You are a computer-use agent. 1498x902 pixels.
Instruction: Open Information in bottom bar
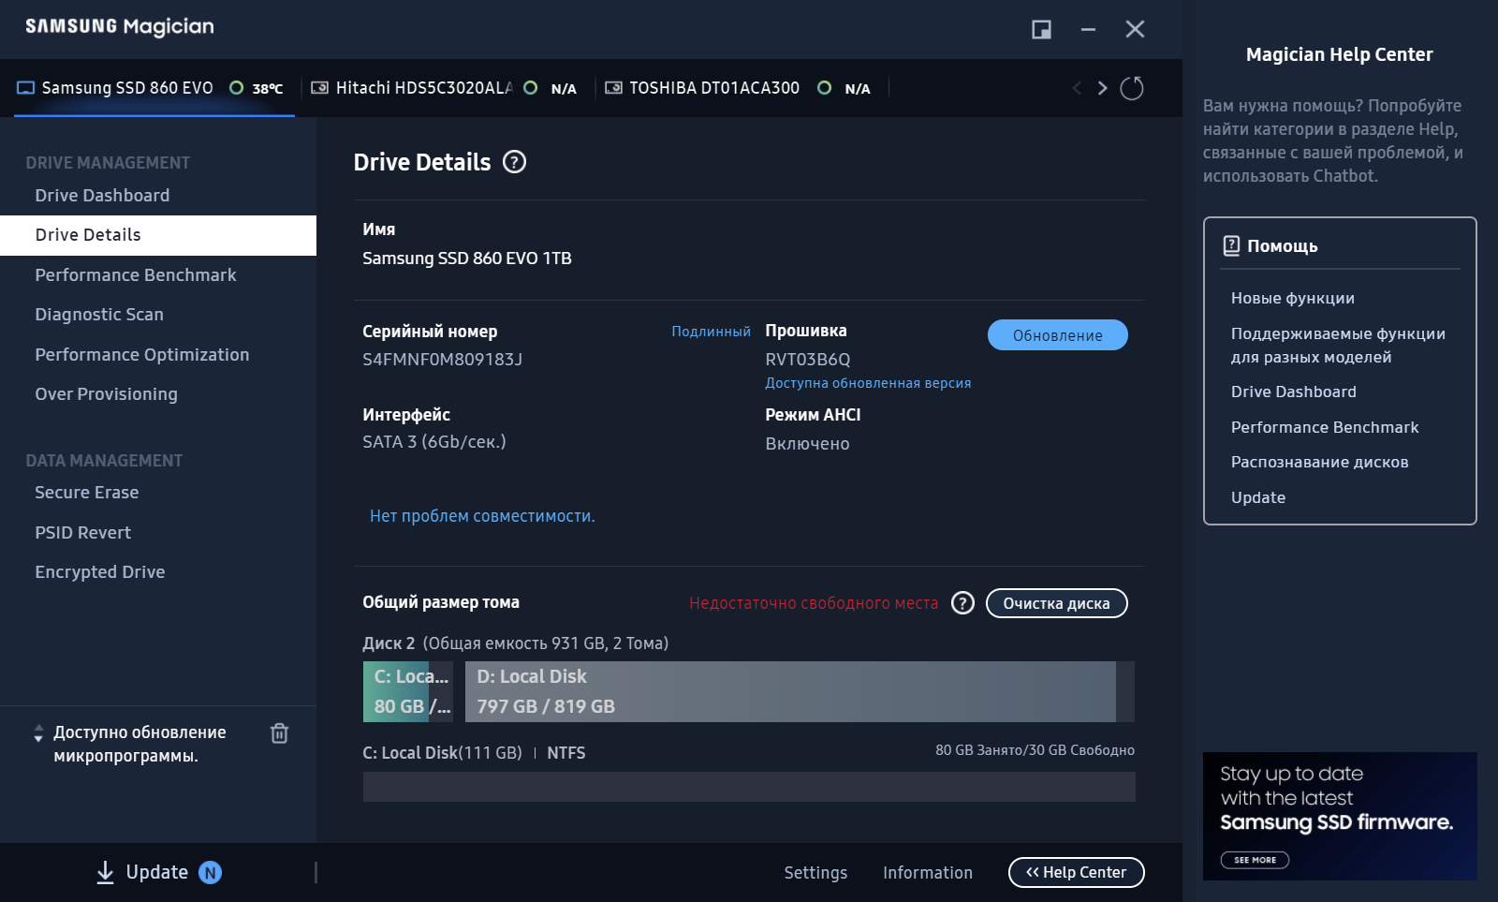928,873
